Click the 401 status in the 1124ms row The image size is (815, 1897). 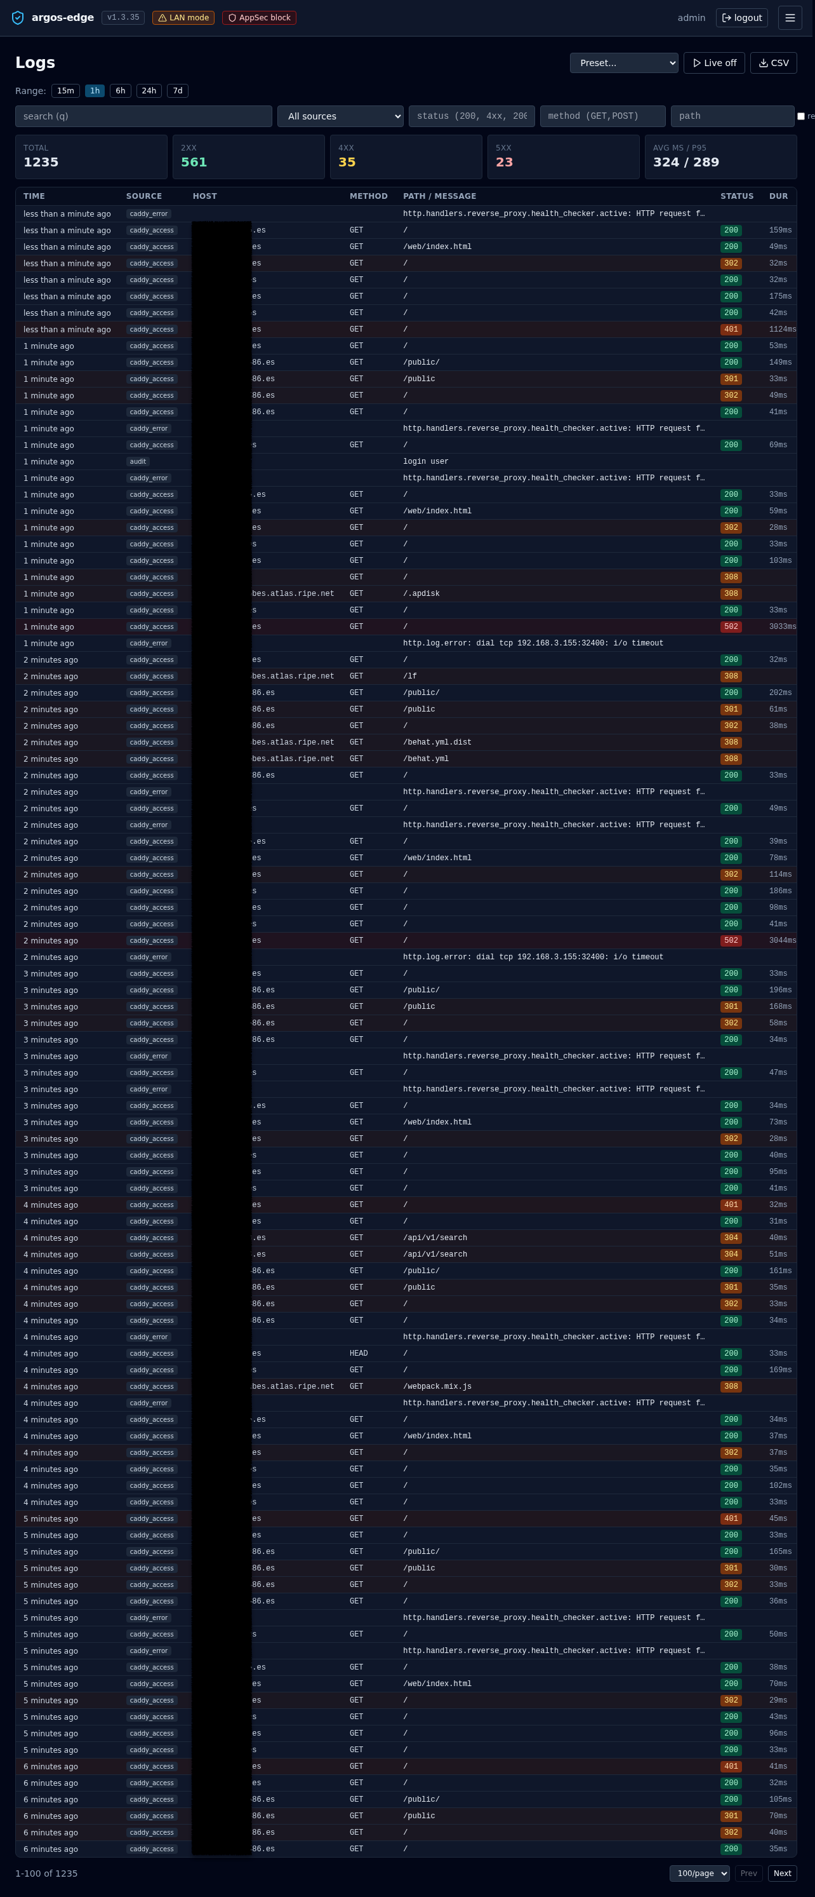731,329
